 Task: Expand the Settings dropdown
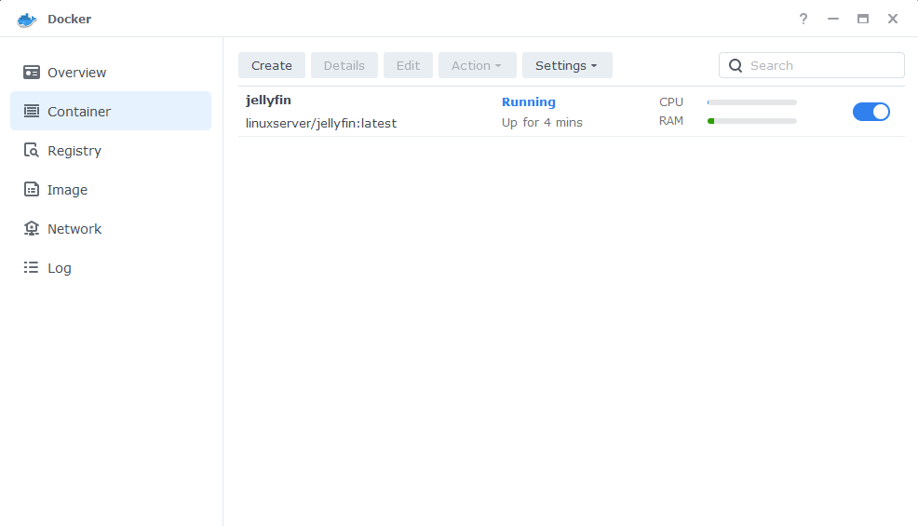pos(567,65)
